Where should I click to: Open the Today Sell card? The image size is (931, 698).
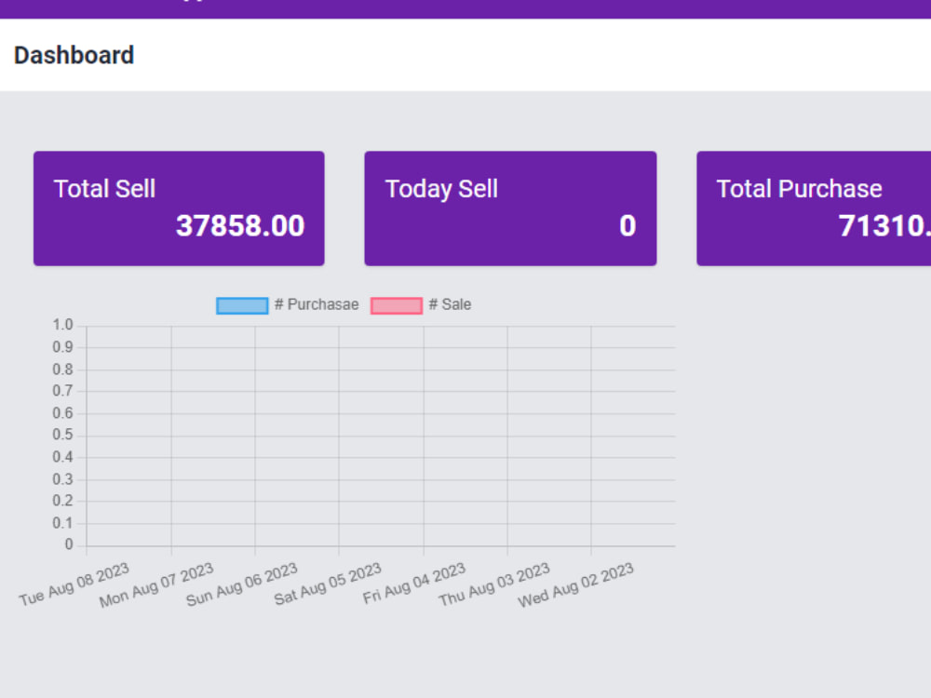coord(510,208)
